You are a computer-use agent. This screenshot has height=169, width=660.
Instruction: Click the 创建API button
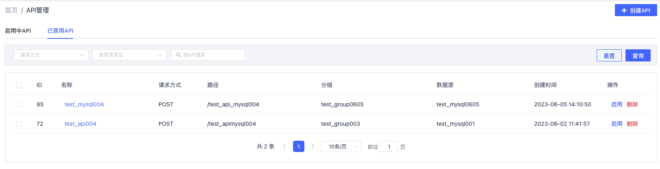pos(636,10)
